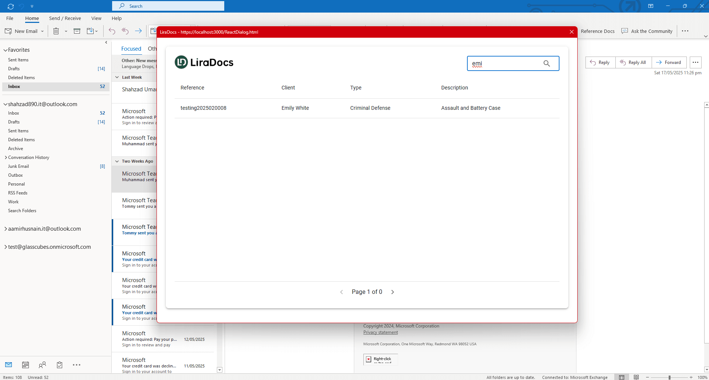
Task: Click the LiraDocs search magnifier icon
Action: tap(547, 63)
